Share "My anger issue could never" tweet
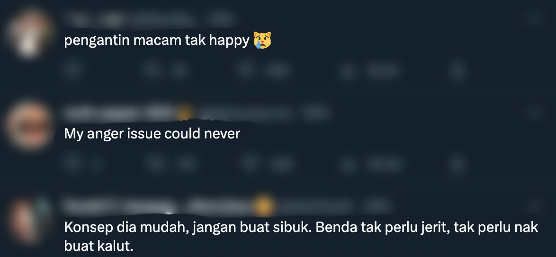 (457, 163)
